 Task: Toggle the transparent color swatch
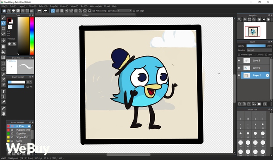coord(10,27)
